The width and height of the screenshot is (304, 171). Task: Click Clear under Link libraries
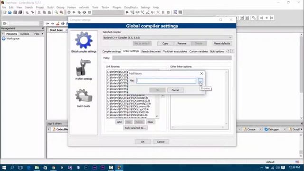[150, 122]
